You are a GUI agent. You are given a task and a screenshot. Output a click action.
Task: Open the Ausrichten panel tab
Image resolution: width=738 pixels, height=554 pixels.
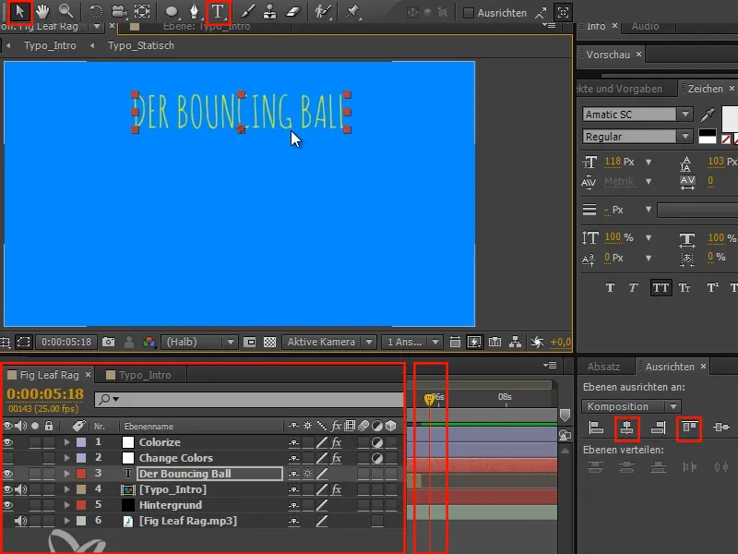[670, 367]
